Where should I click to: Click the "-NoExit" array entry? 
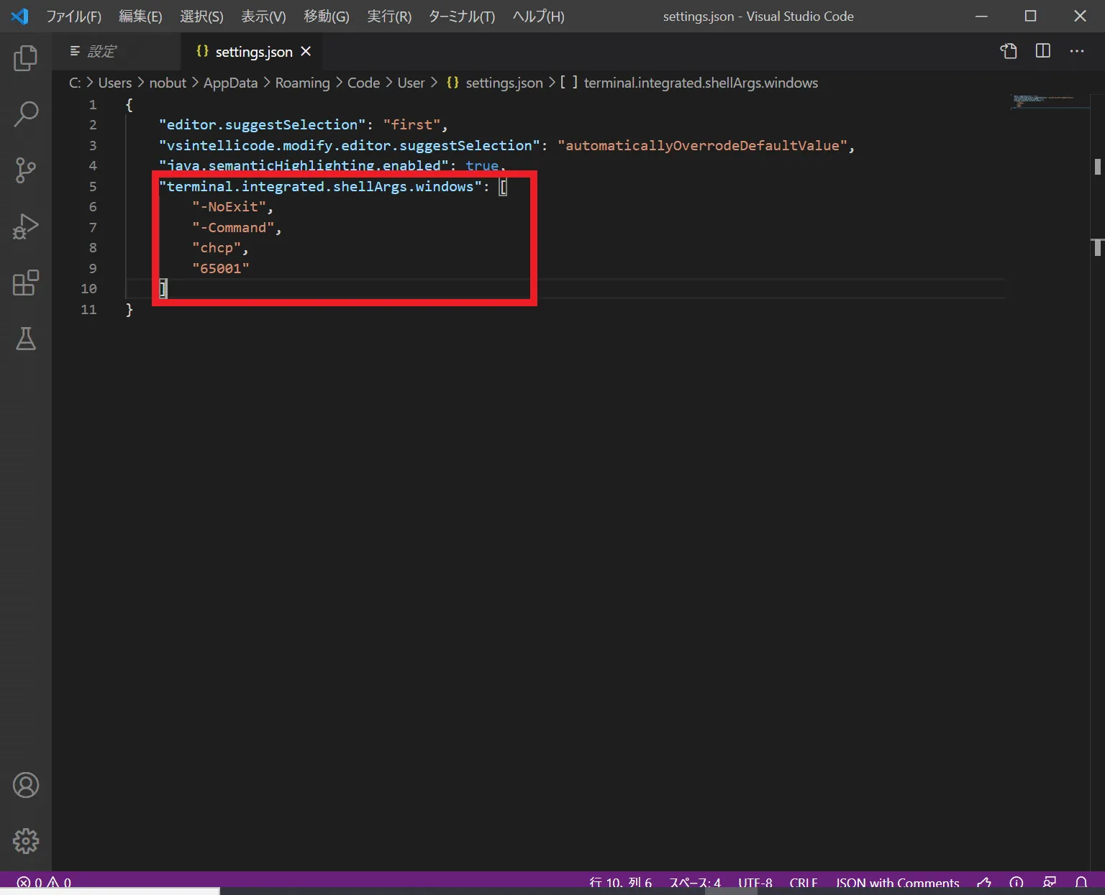click(229, 207)
